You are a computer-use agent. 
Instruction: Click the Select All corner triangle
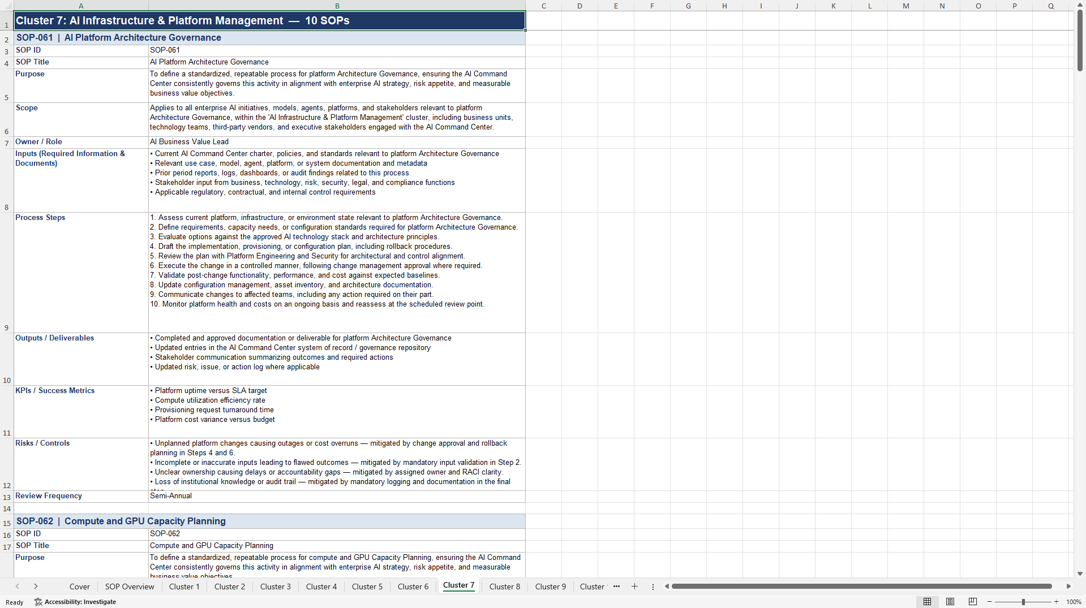7,6
